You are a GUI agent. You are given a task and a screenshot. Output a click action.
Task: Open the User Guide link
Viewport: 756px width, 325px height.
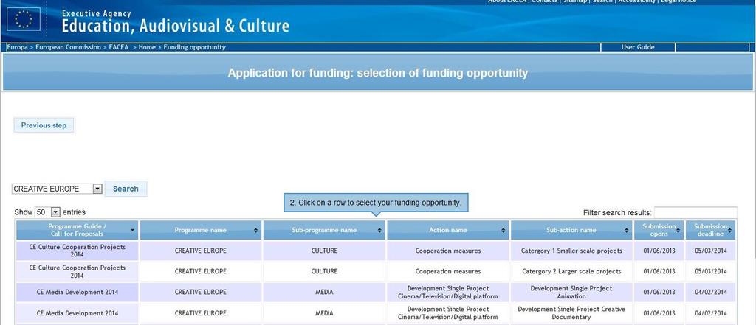click(x=638, y=47)
